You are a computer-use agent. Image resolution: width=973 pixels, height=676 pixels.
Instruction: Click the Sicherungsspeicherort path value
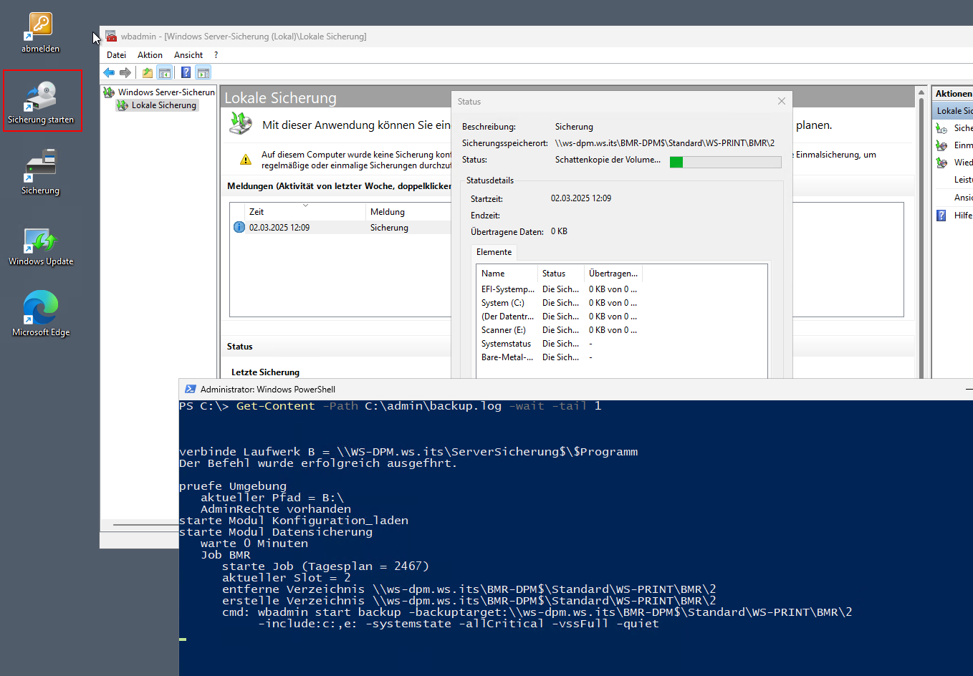coord(665,143)
